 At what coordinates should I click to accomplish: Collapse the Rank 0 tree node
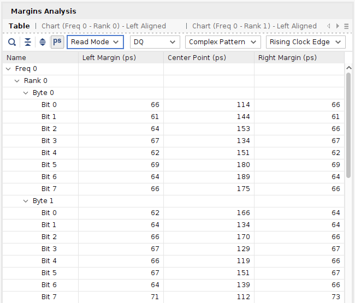17,81
